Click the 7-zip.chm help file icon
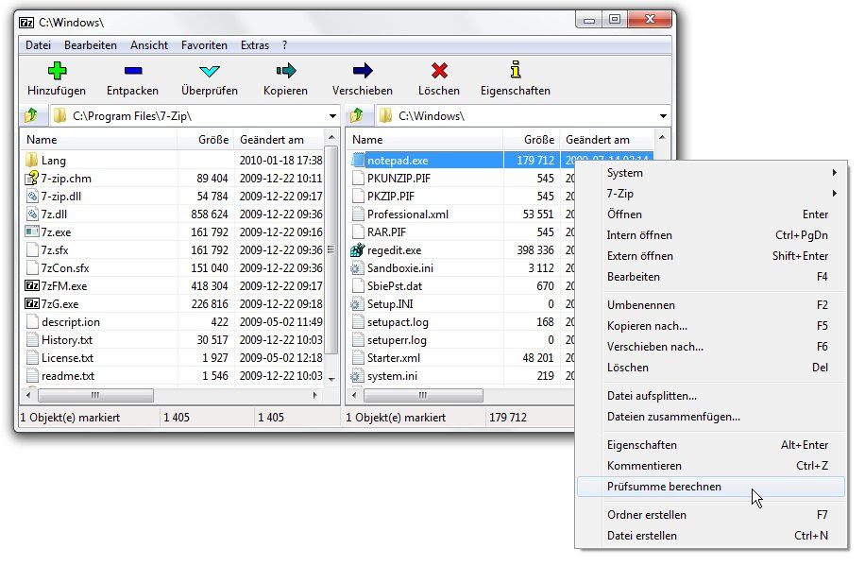865x566 pixels. [x=31, y=178]
